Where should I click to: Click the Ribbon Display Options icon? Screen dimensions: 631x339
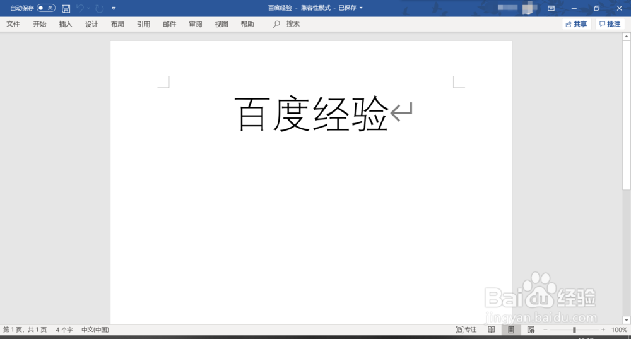(x=551, y=8)
